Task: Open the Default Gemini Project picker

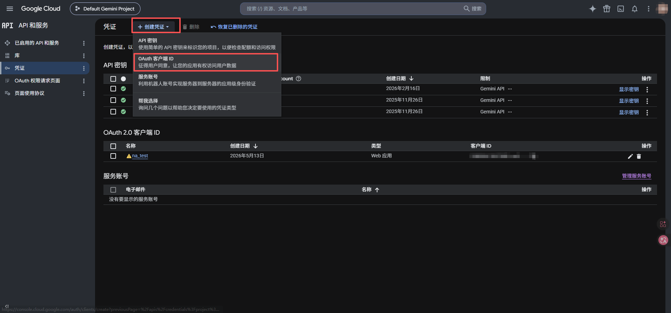Action: click(105, 9)
